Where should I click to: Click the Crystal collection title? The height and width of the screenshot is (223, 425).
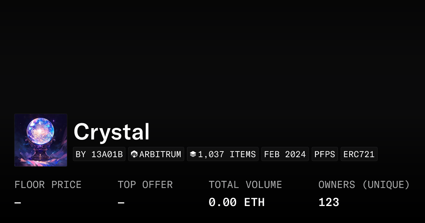point(112,132)
